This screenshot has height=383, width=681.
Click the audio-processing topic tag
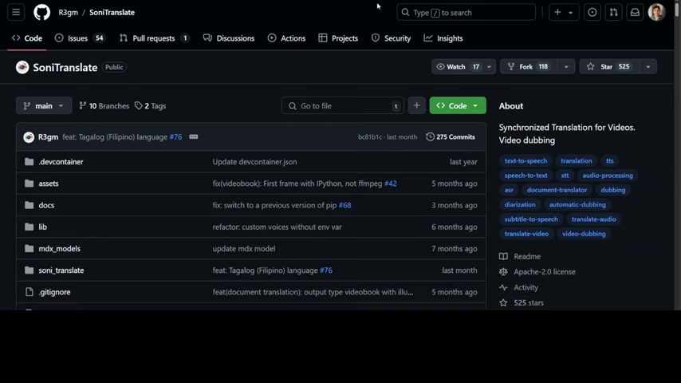[608, 176]
